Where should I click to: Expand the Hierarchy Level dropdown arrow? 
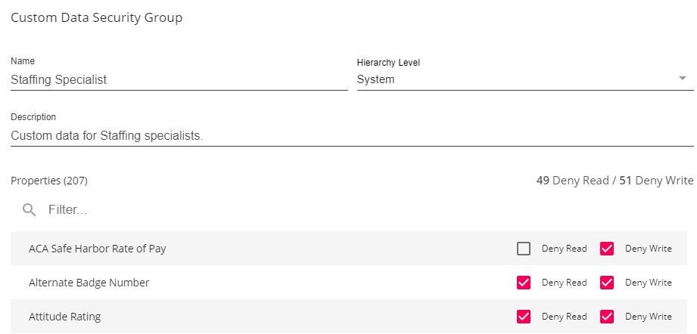click(683, 79)
